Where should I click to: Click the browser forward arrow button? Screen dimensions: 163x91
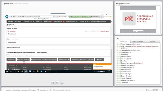(x=9, y=16)
